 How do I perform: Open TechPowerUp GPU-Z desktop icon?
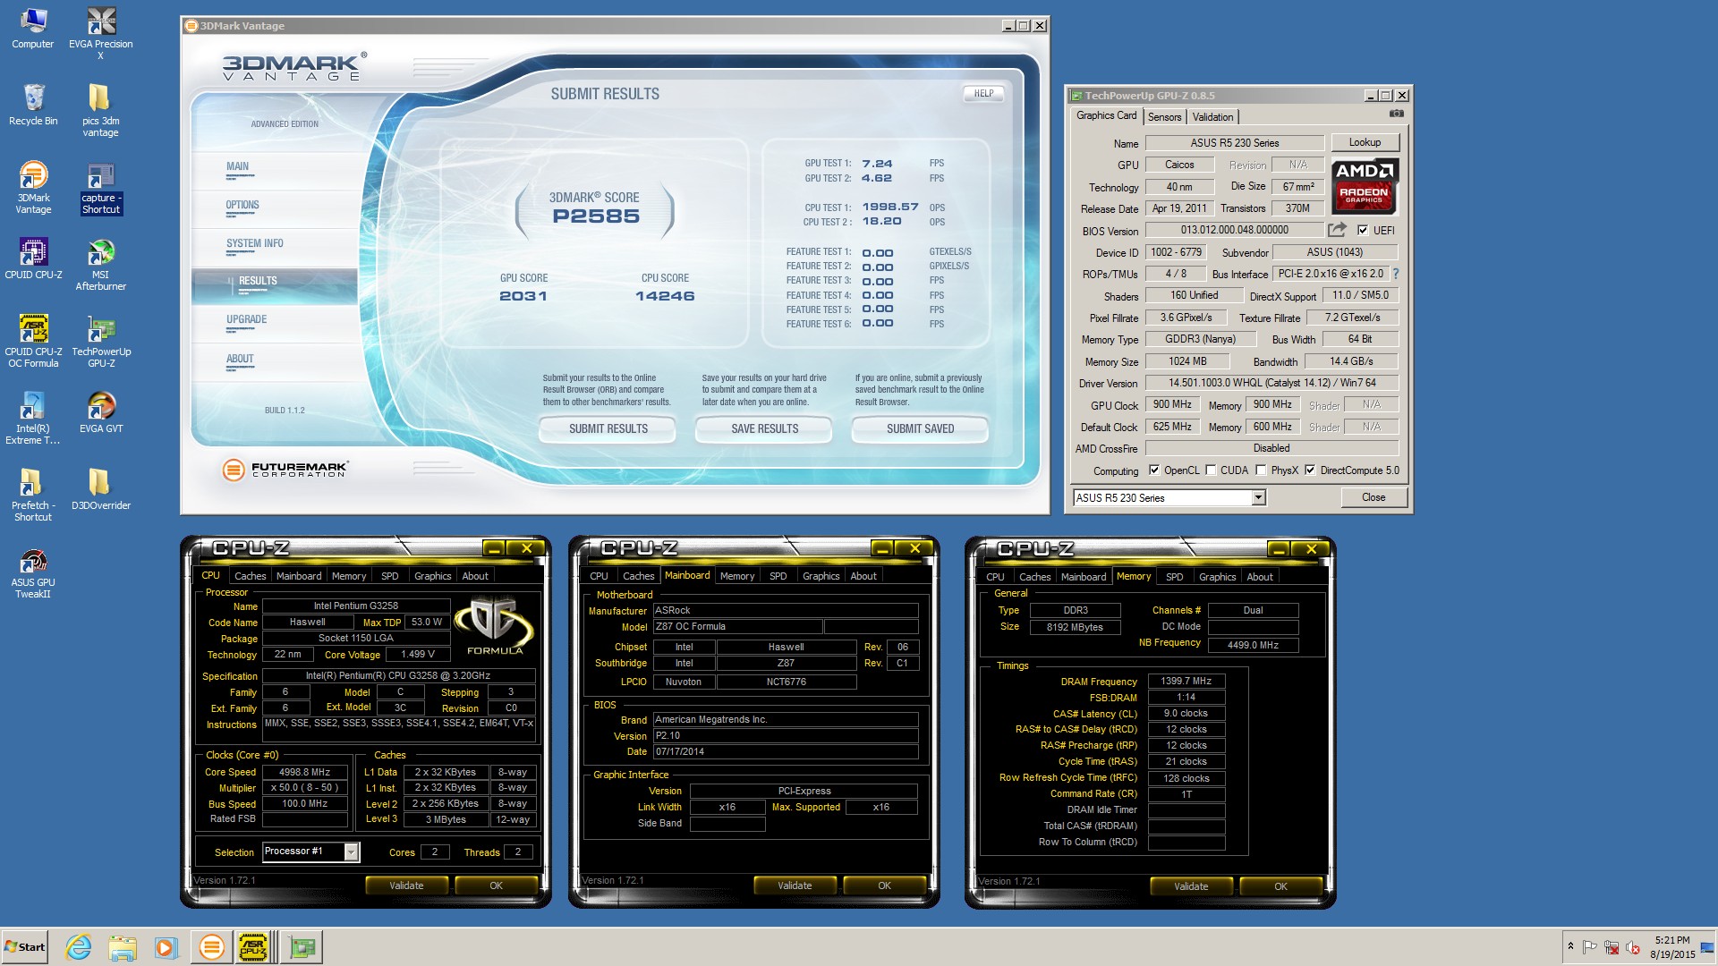click(101, 341)
